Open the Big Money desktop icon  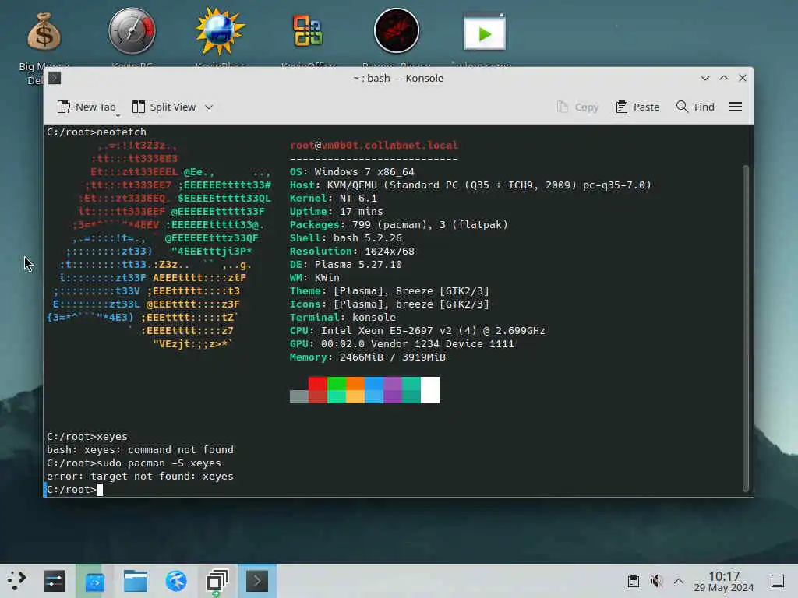pos(44,31)
